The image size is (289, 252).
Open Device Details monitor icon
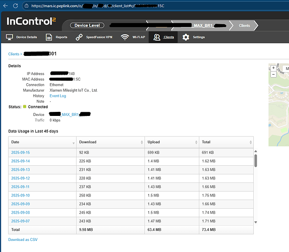[9, 37]
